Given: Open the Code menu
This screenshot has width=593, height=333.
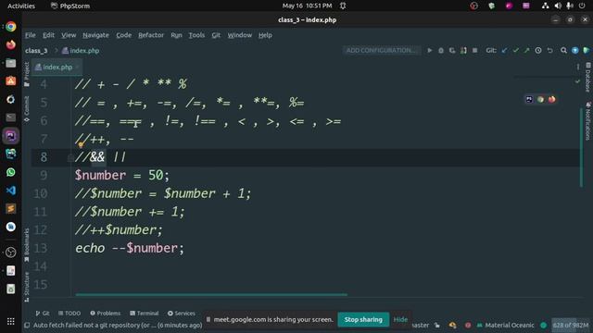Looking at the screenshot, I should point(123,35).
